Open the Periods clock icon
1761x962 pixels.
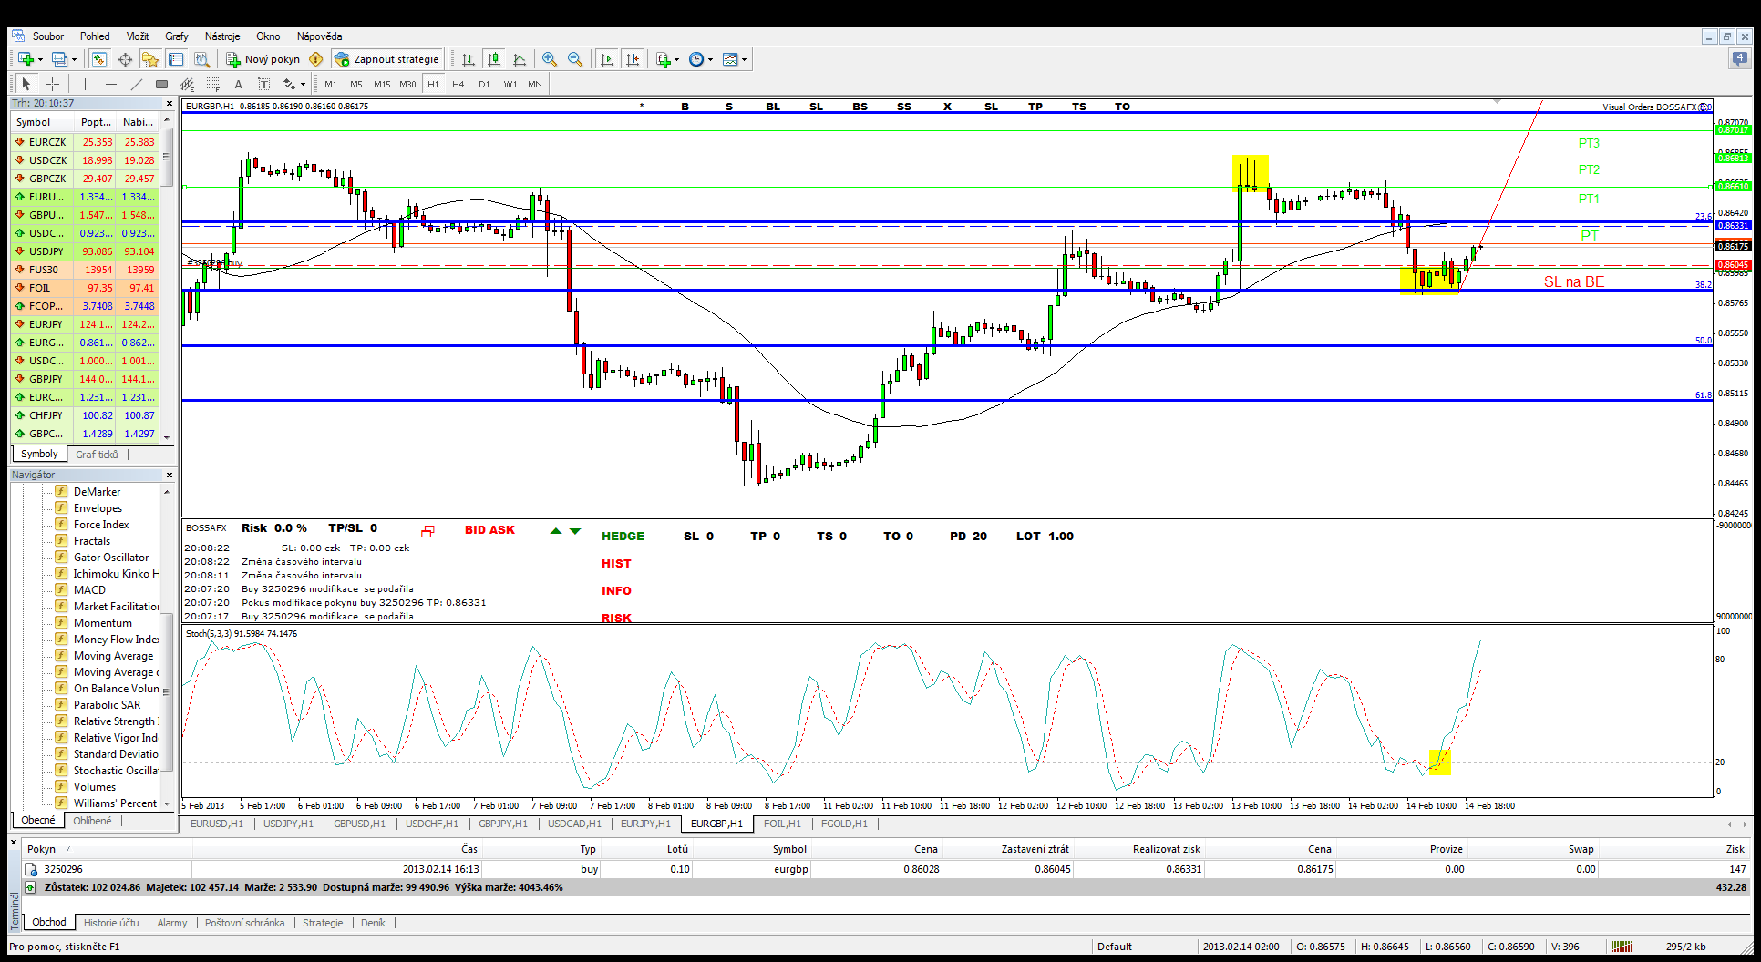tap(696, 59)
